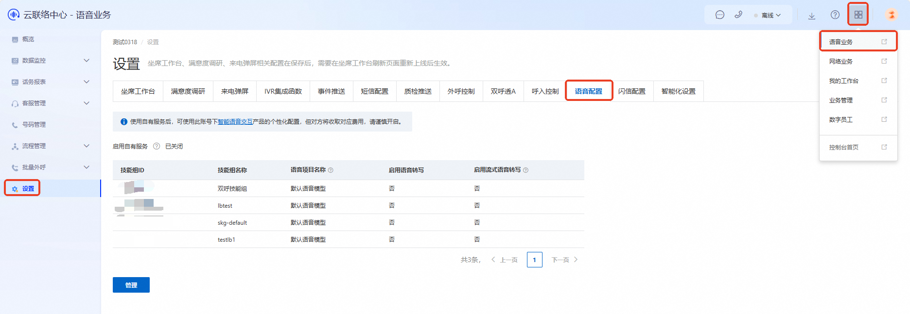Open the user avatar menu
This screenshot has height=314, width=910.
892,15
